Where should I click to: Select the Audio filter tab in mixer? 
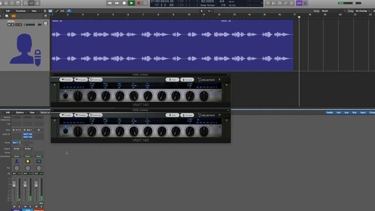[329, 113]
